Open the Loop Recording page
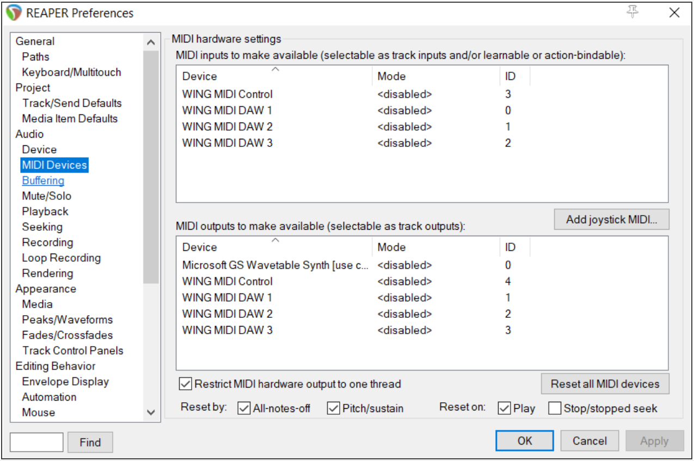Image resolution: width=694 pixels, height=461 pixels. (61, 258)
